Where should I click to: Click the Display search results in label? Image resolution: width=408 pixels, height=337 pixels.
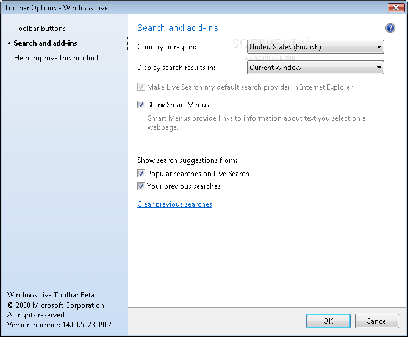point(176,68)
